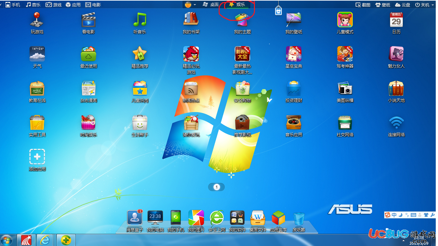The image size is (438, 246).
Task: Launch 精品必玩游戏 Angry Birds icon
Action: tap(191, 54)
